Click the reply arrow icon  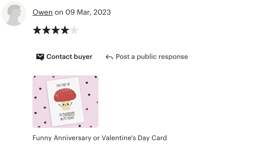point(109,57)
